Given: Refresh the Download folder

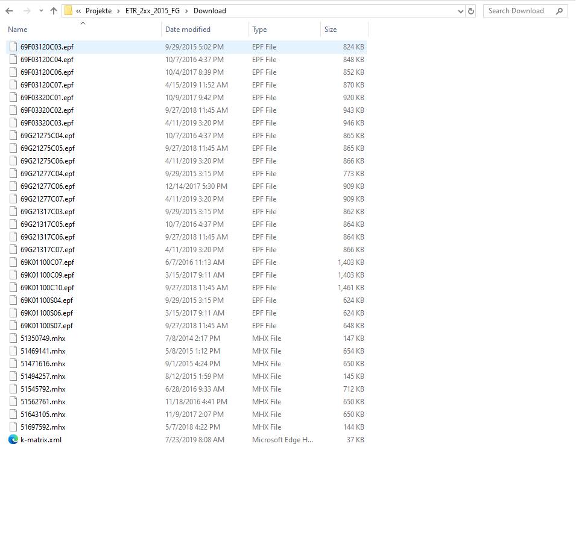Looking at the screenshot, I should pos(471,11).
